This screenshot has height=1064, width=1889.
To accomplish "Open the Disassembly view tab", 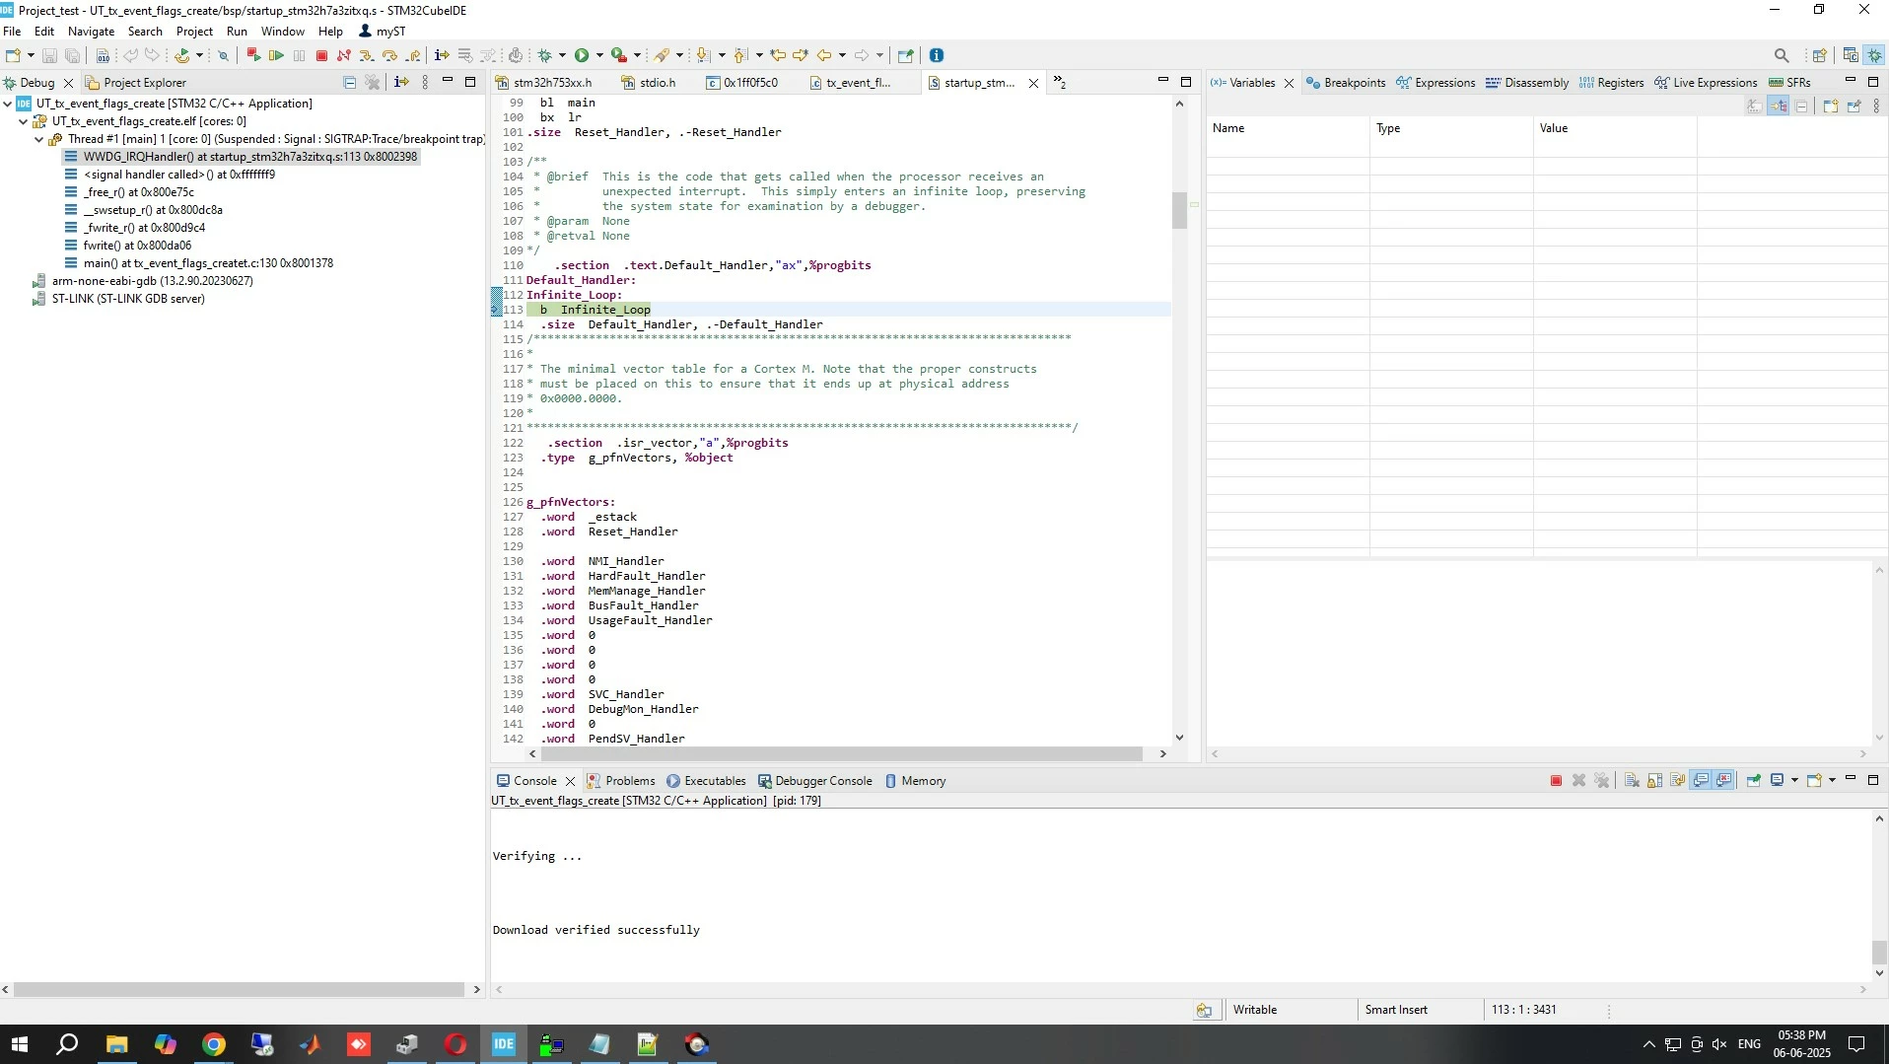I will click(x=1527, y=83).
